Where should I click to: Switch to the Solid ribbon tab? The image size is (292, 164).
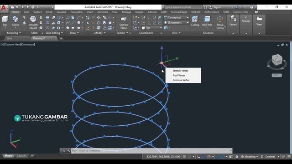pyautogui.click(x=26, y=12)
